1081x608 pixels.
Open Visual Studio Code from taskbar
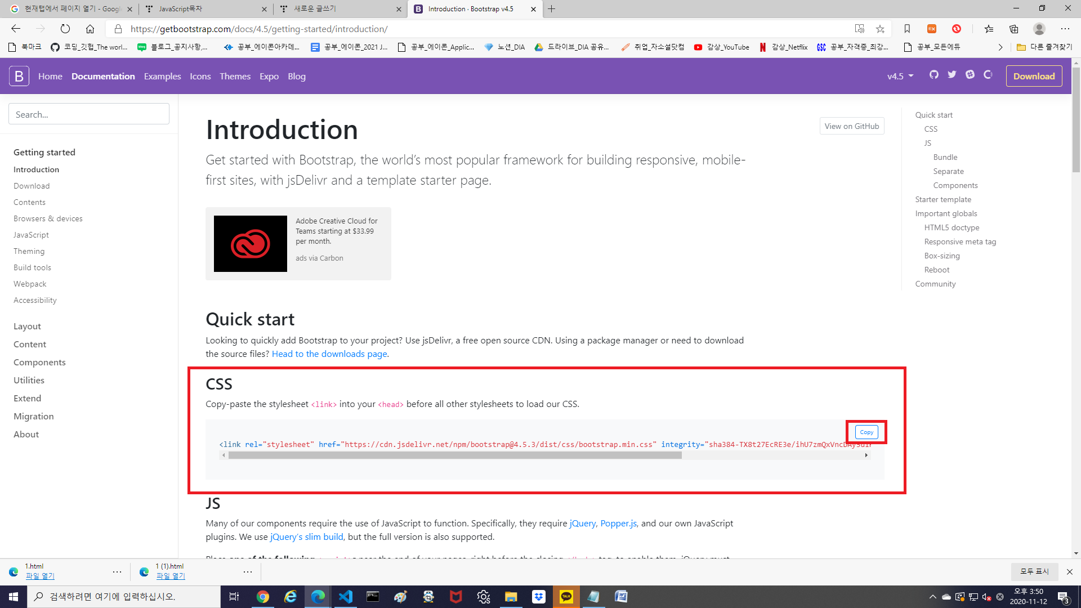(345, 597)
